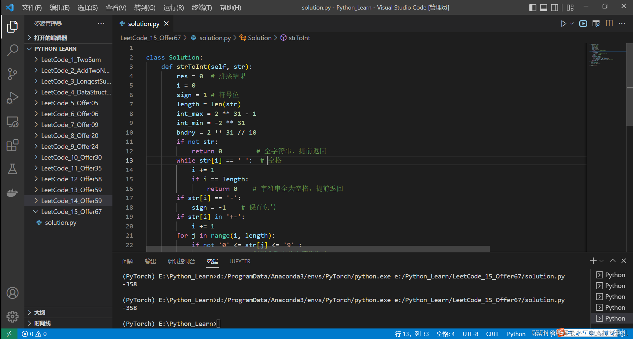Open Accounts icon in activity bar
The image size is (633, 339).
click(x=12, y=293)
